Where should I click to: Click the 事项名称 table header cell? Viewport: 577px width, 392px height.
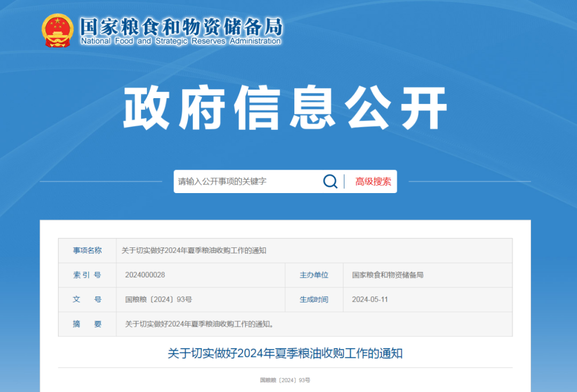88,250
